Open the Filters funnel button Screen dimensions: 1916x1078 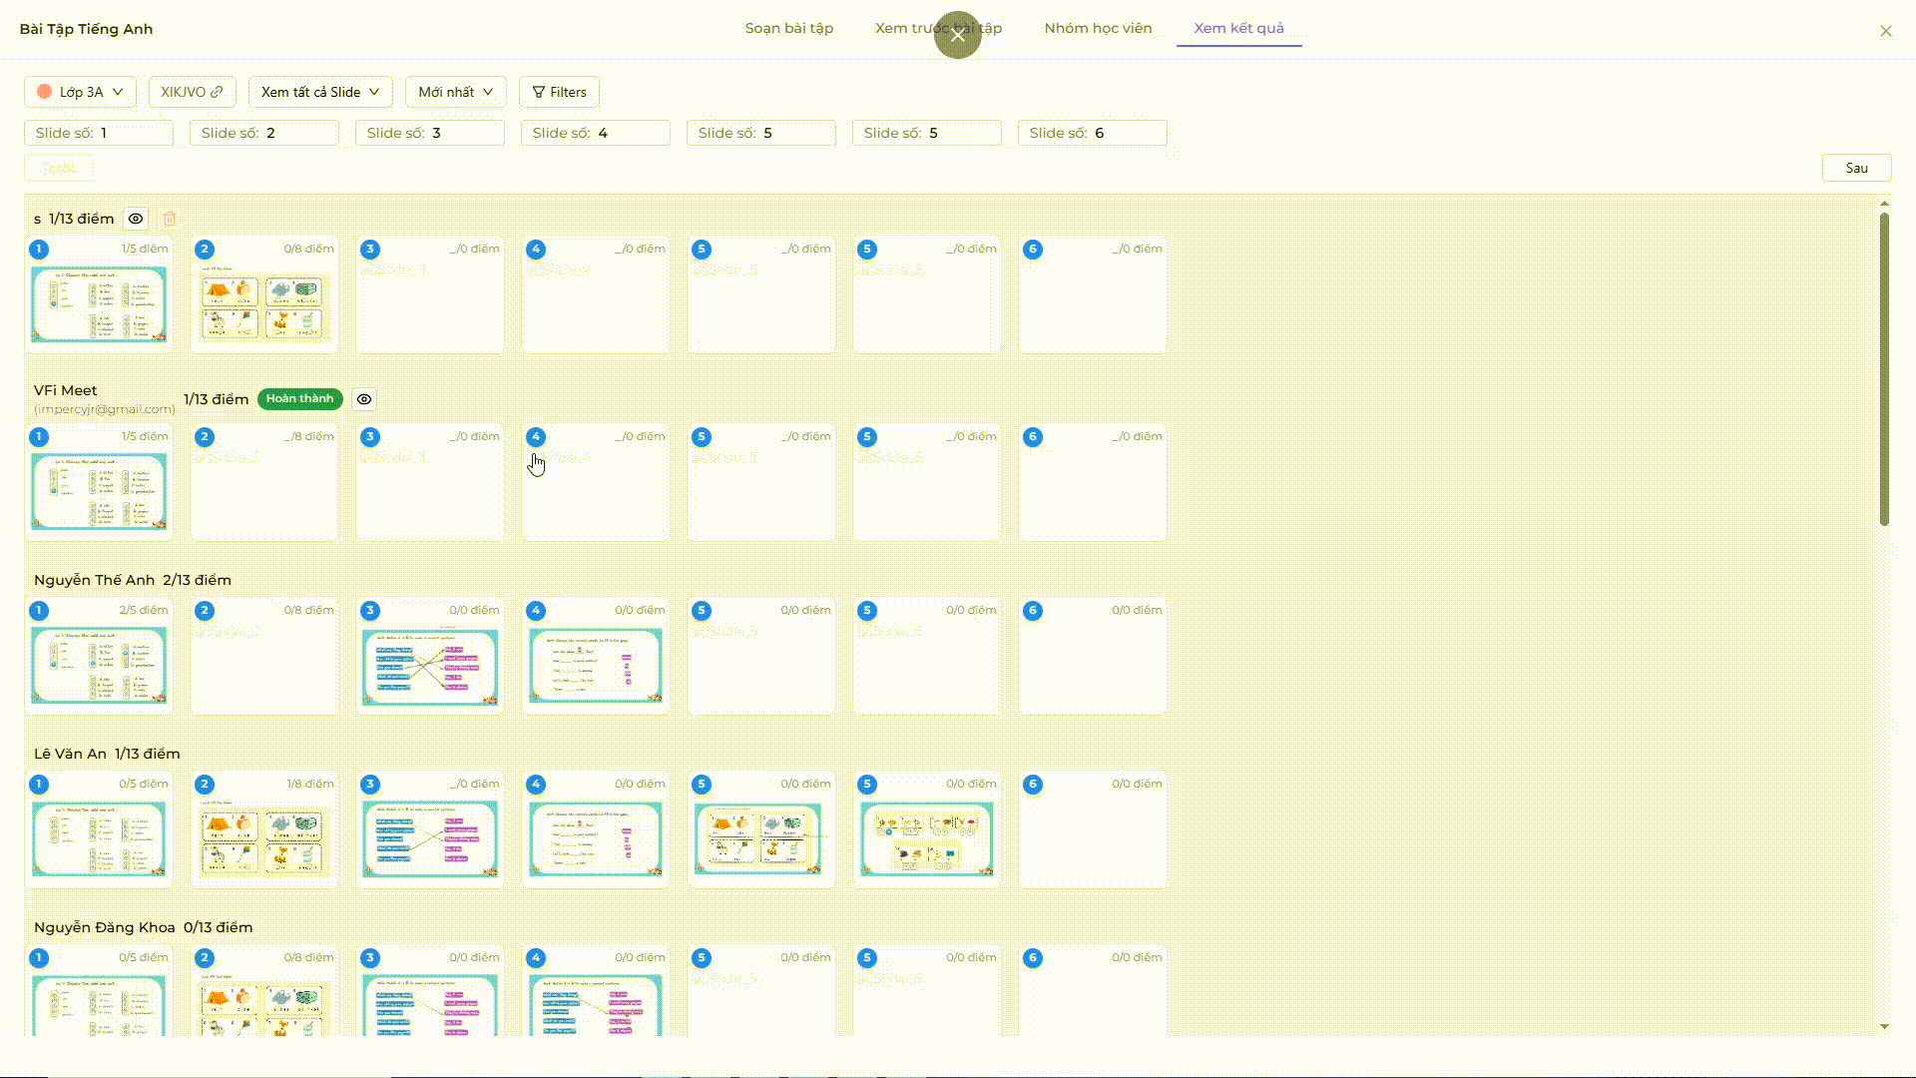tap(559, 92)
